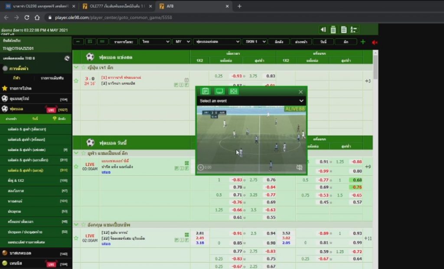Click the basketball icon for บาสเกตบอล
444x269 pixels.
point(5,253)
